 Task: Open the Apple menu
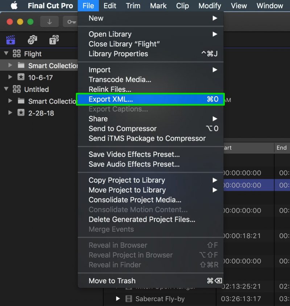14,5
